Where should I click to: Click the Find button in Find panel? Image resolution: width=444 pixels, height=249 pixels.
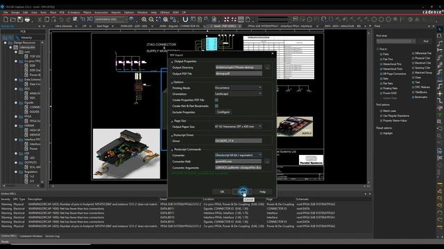(x=425, y=41)
